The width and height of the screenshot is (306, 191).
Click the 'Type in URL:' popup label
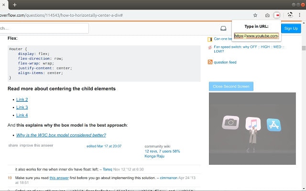click(256, 26)
